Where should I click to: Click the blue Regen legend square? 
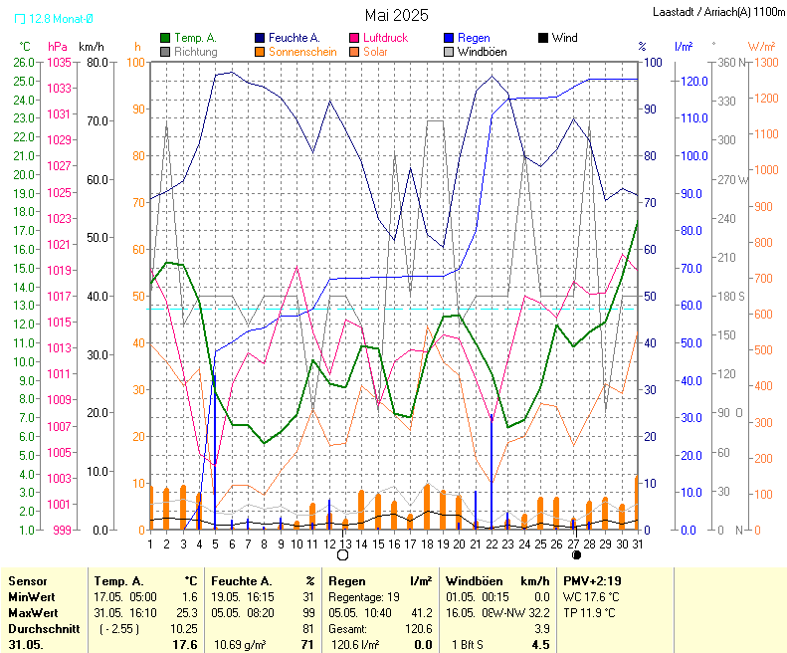pyautogui.click(x=449, y=38)
